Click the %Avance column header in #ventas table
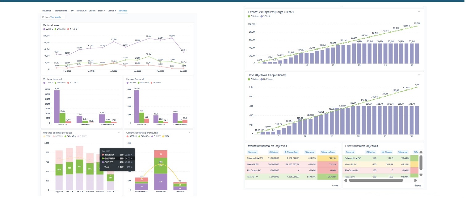The image size is (466, 200). pyautogui.click(x=309, y=152)
